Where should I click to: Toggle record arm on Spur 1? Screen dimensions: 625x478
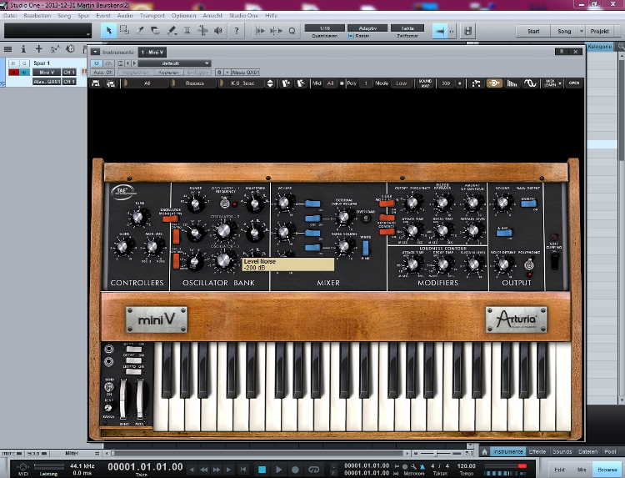coord(13,73)
